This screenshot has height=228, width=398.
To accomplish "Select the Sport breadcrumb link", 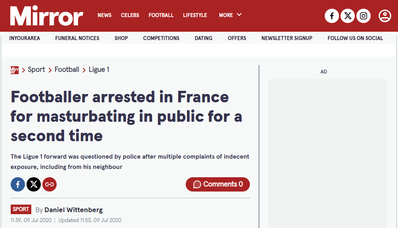I will pyautogui.click(x=36, y=70).
